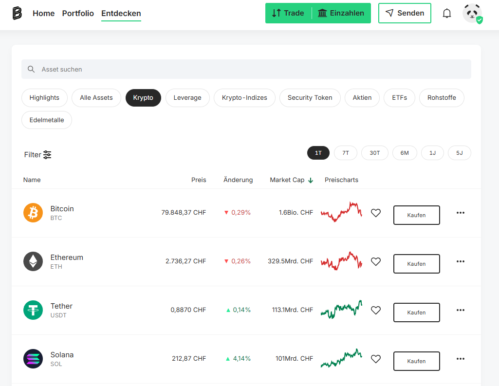Click the Einzahlen button
499x386 pixels.
point(341,13)
